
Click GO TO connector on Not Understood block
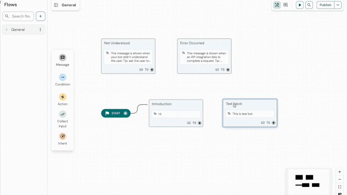152,69
